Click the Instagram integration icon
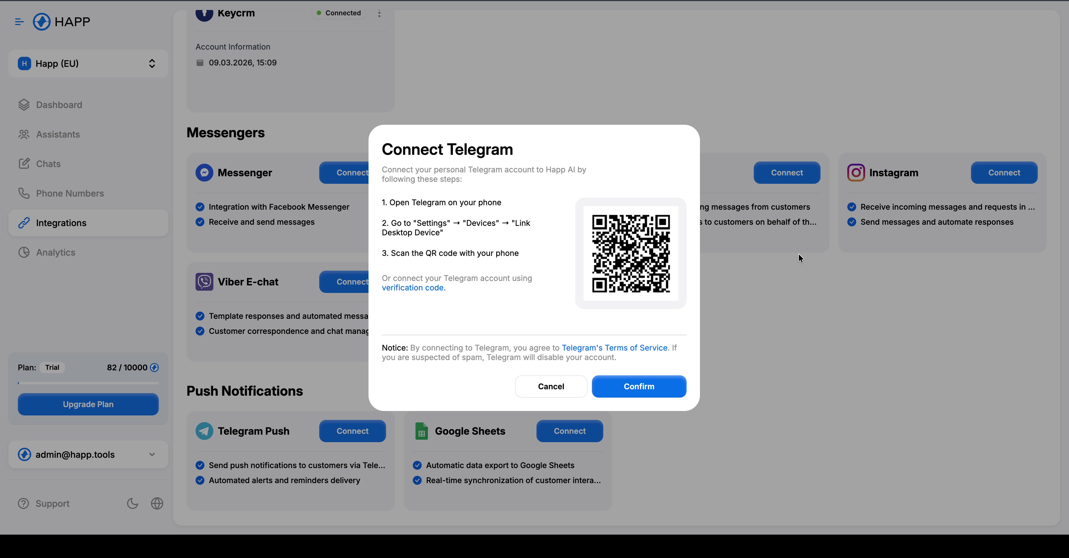 856,173
